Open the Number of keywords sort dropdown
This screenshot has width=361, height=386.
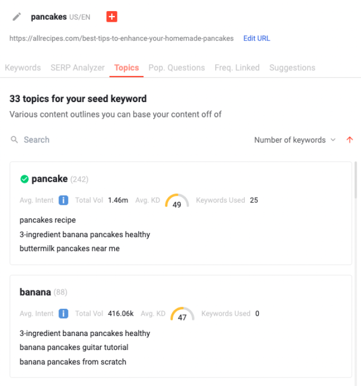point(295,140)
